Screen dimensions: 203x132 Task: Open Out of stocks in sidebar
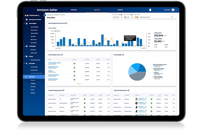tap(34, 43)
